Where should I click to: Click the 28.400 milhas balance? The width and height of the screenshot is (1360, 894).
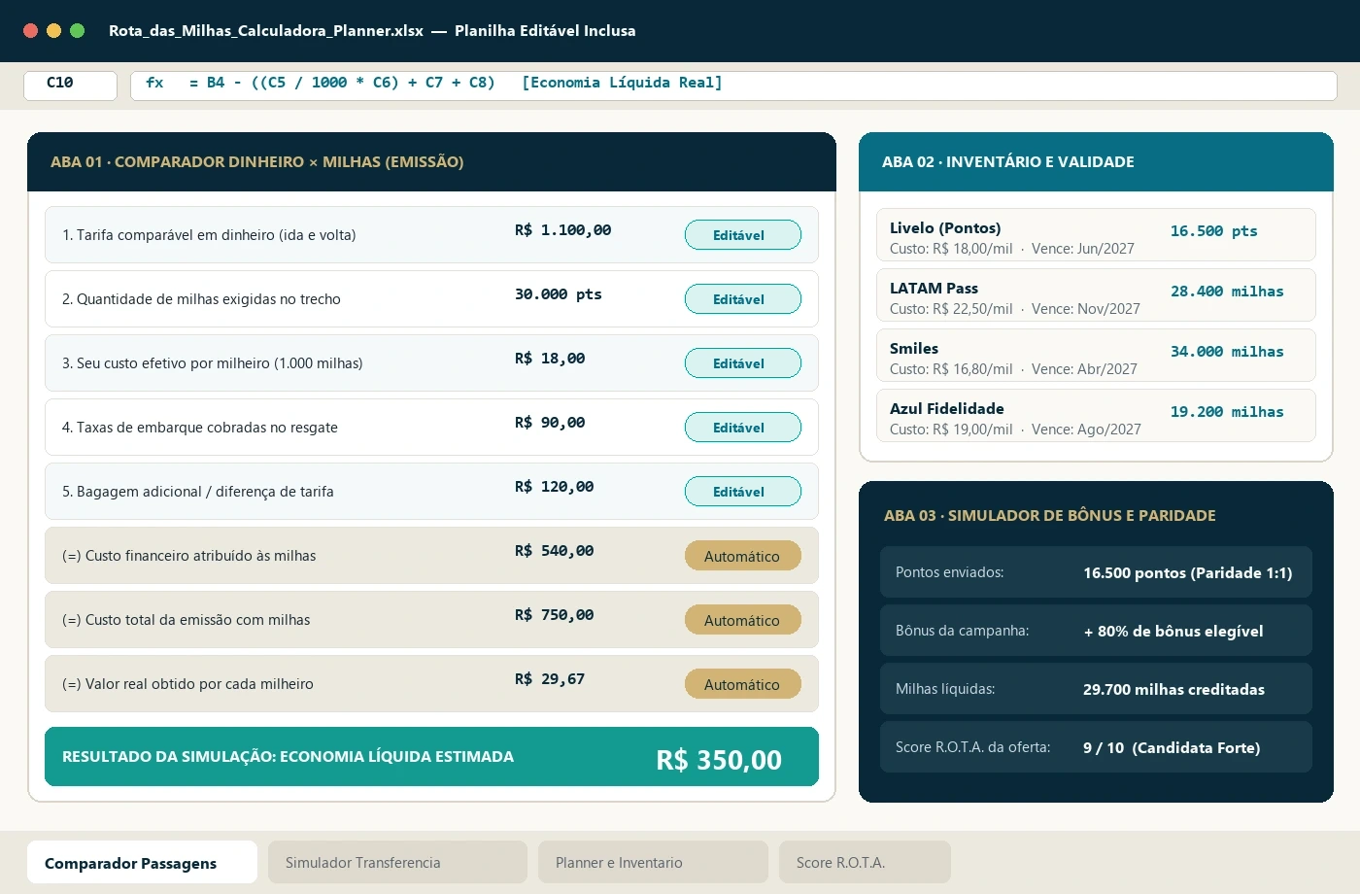point(1227,292)
